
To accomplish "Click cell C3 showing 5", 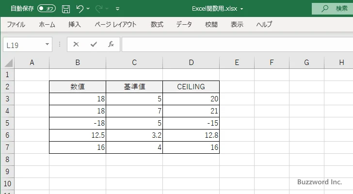I will 134,99.
